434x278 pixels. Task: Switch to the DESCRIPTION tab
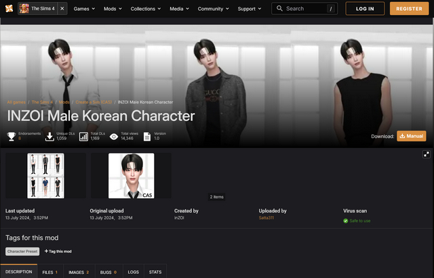click(x=19, y=272)
